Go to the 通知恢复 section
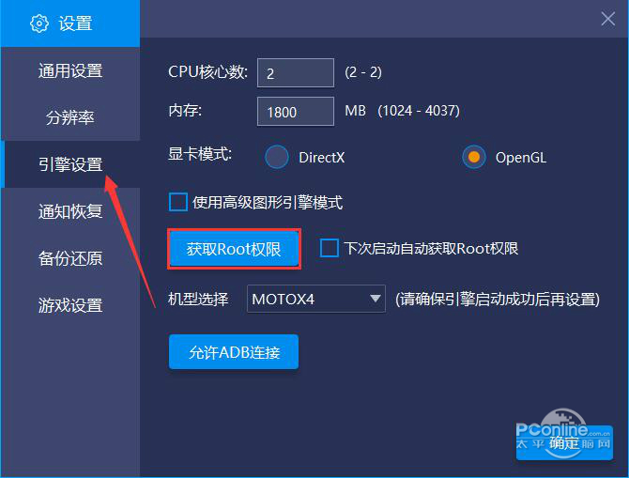Viewport: 629px width, 478px height. pyautogui.click(x=70, y=211)
